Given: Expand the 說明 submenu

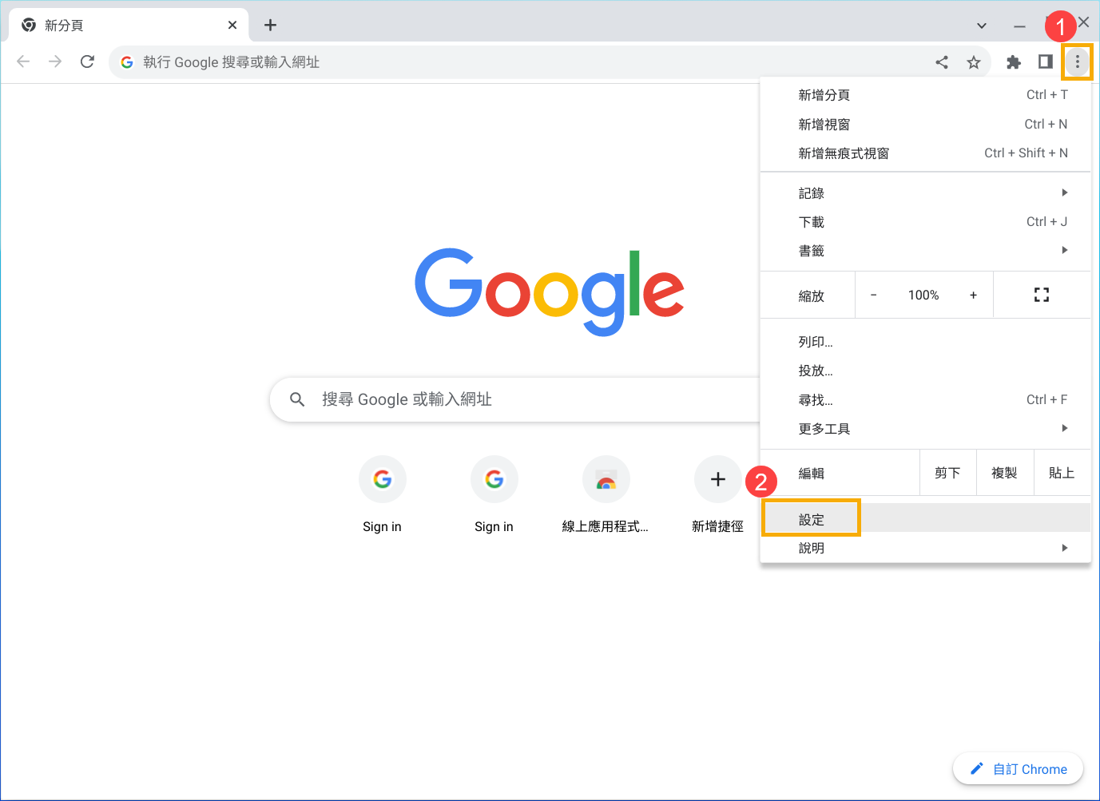Looking at the screenshot, I should pos(925,548).
